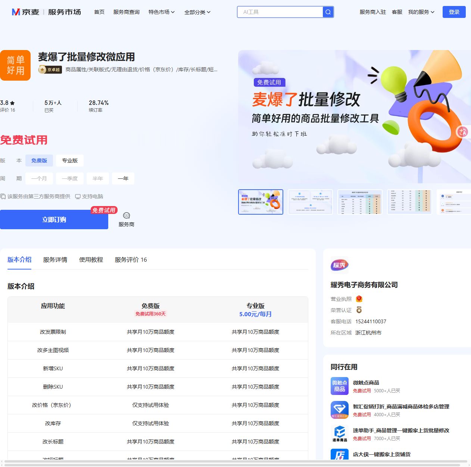
Task: Select the fourth preview thumbnail
Action: (x=409, y=202)
